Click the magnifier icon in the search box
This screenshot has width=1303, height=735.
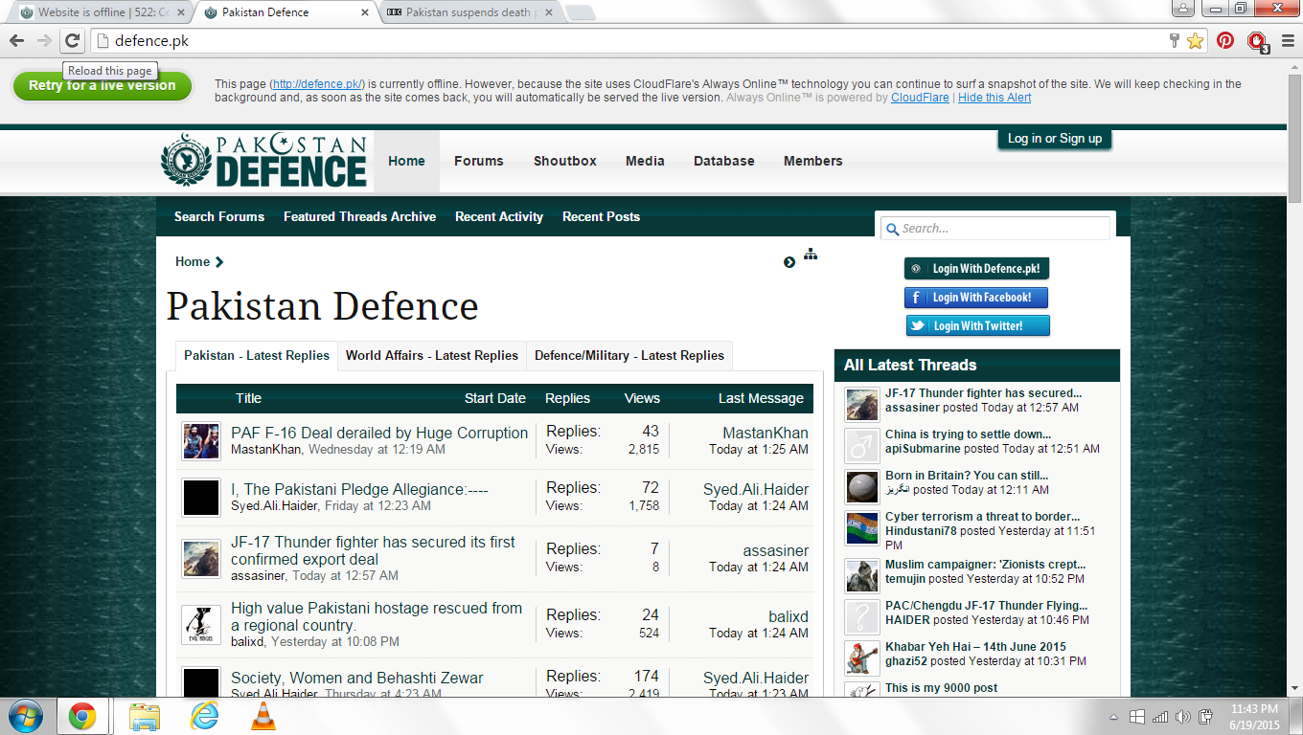tap(892, 229)
